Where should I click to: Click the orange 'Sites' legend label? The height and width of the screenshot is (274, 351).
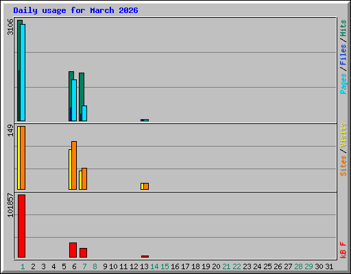343,166
